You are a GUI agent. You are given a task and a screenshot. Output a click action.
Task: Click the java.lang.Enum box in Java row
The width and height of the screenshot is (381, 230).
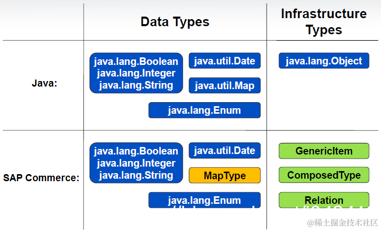(x=204, y=110)
